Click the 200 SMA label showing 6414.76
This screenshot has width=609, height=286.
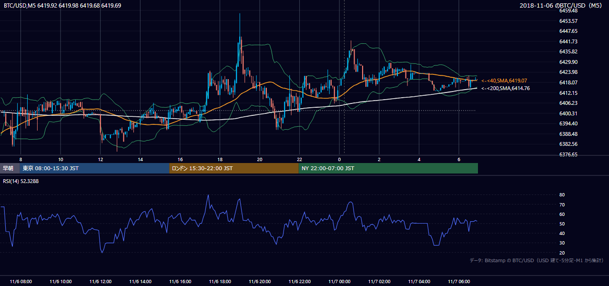(506, 88)
